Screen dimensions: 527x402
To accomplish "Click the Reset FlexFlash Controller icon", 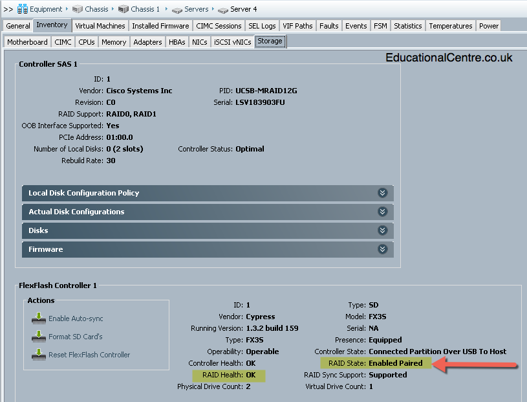I will click(39, 355).
